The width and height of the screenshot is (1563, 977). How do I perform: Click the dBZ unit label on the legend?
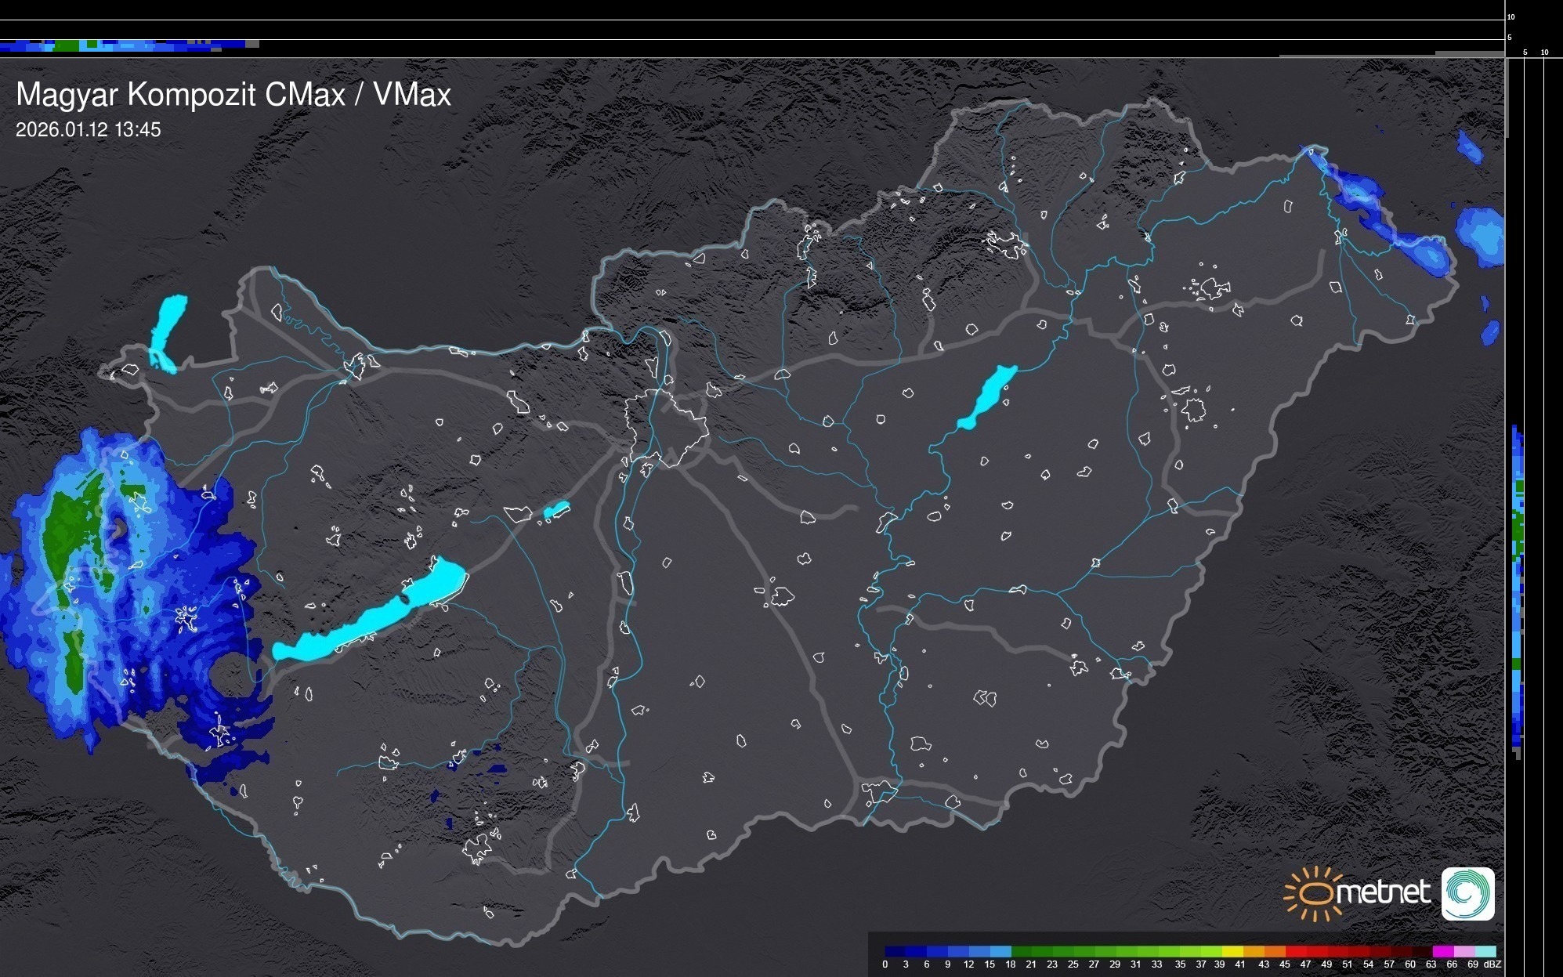[1492, 964]
